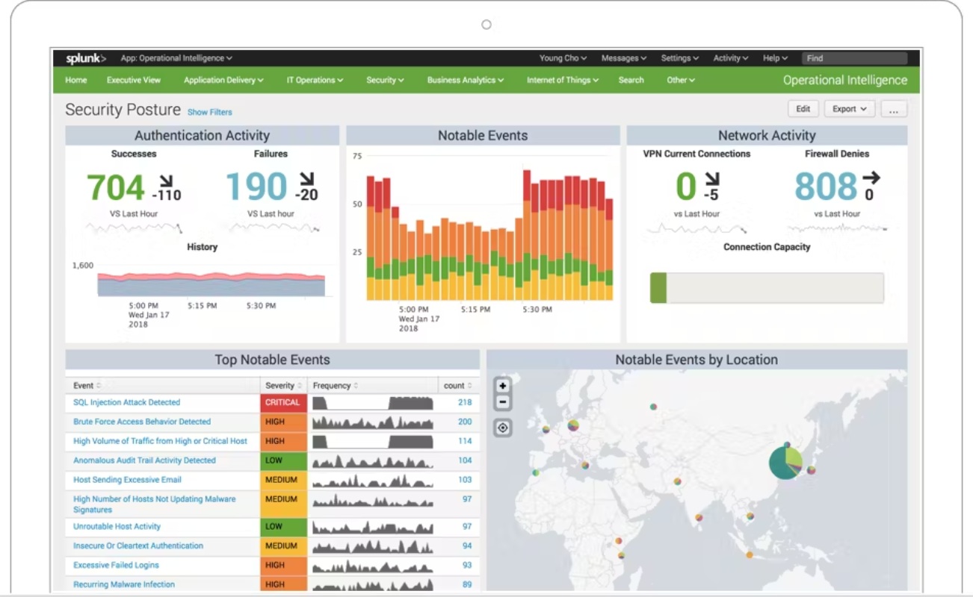Sort table by count column
This screenshot has height=597, width=973.
pos(458,386)
